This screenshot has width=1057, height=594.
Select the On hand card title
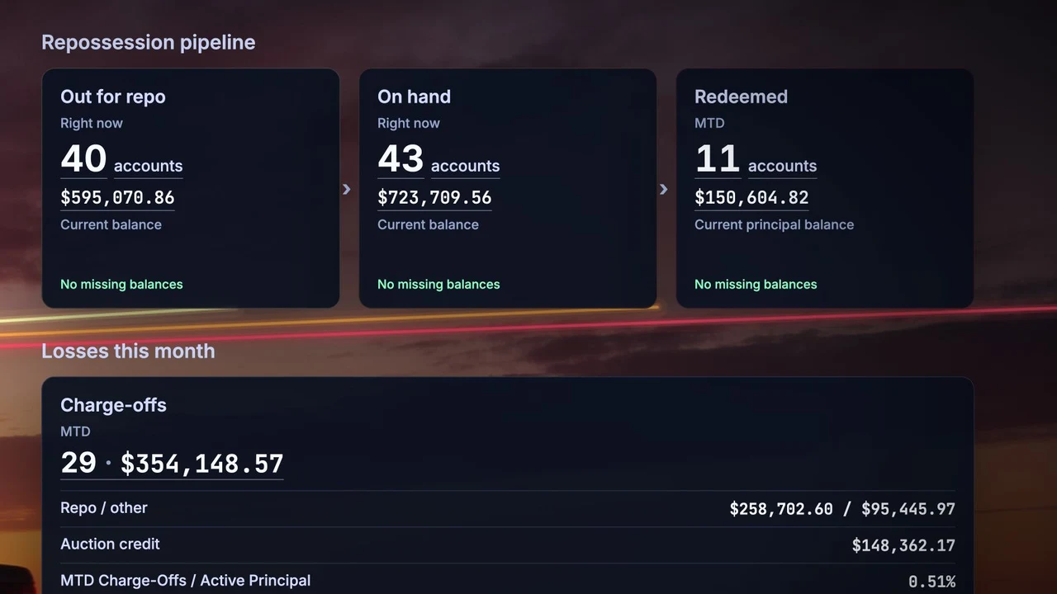414,97
